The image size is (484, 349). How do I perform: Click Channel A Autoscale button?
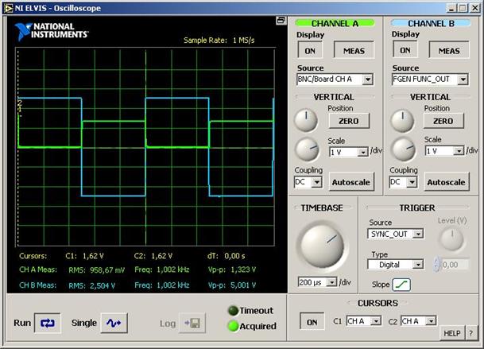point(351,182)
